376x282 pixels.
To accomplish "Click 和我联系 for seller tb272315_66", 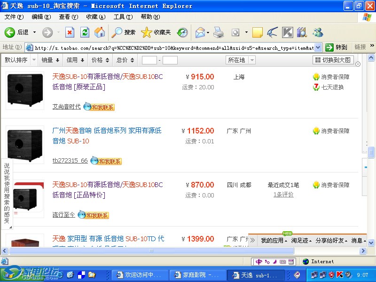I will pos(106,161).
